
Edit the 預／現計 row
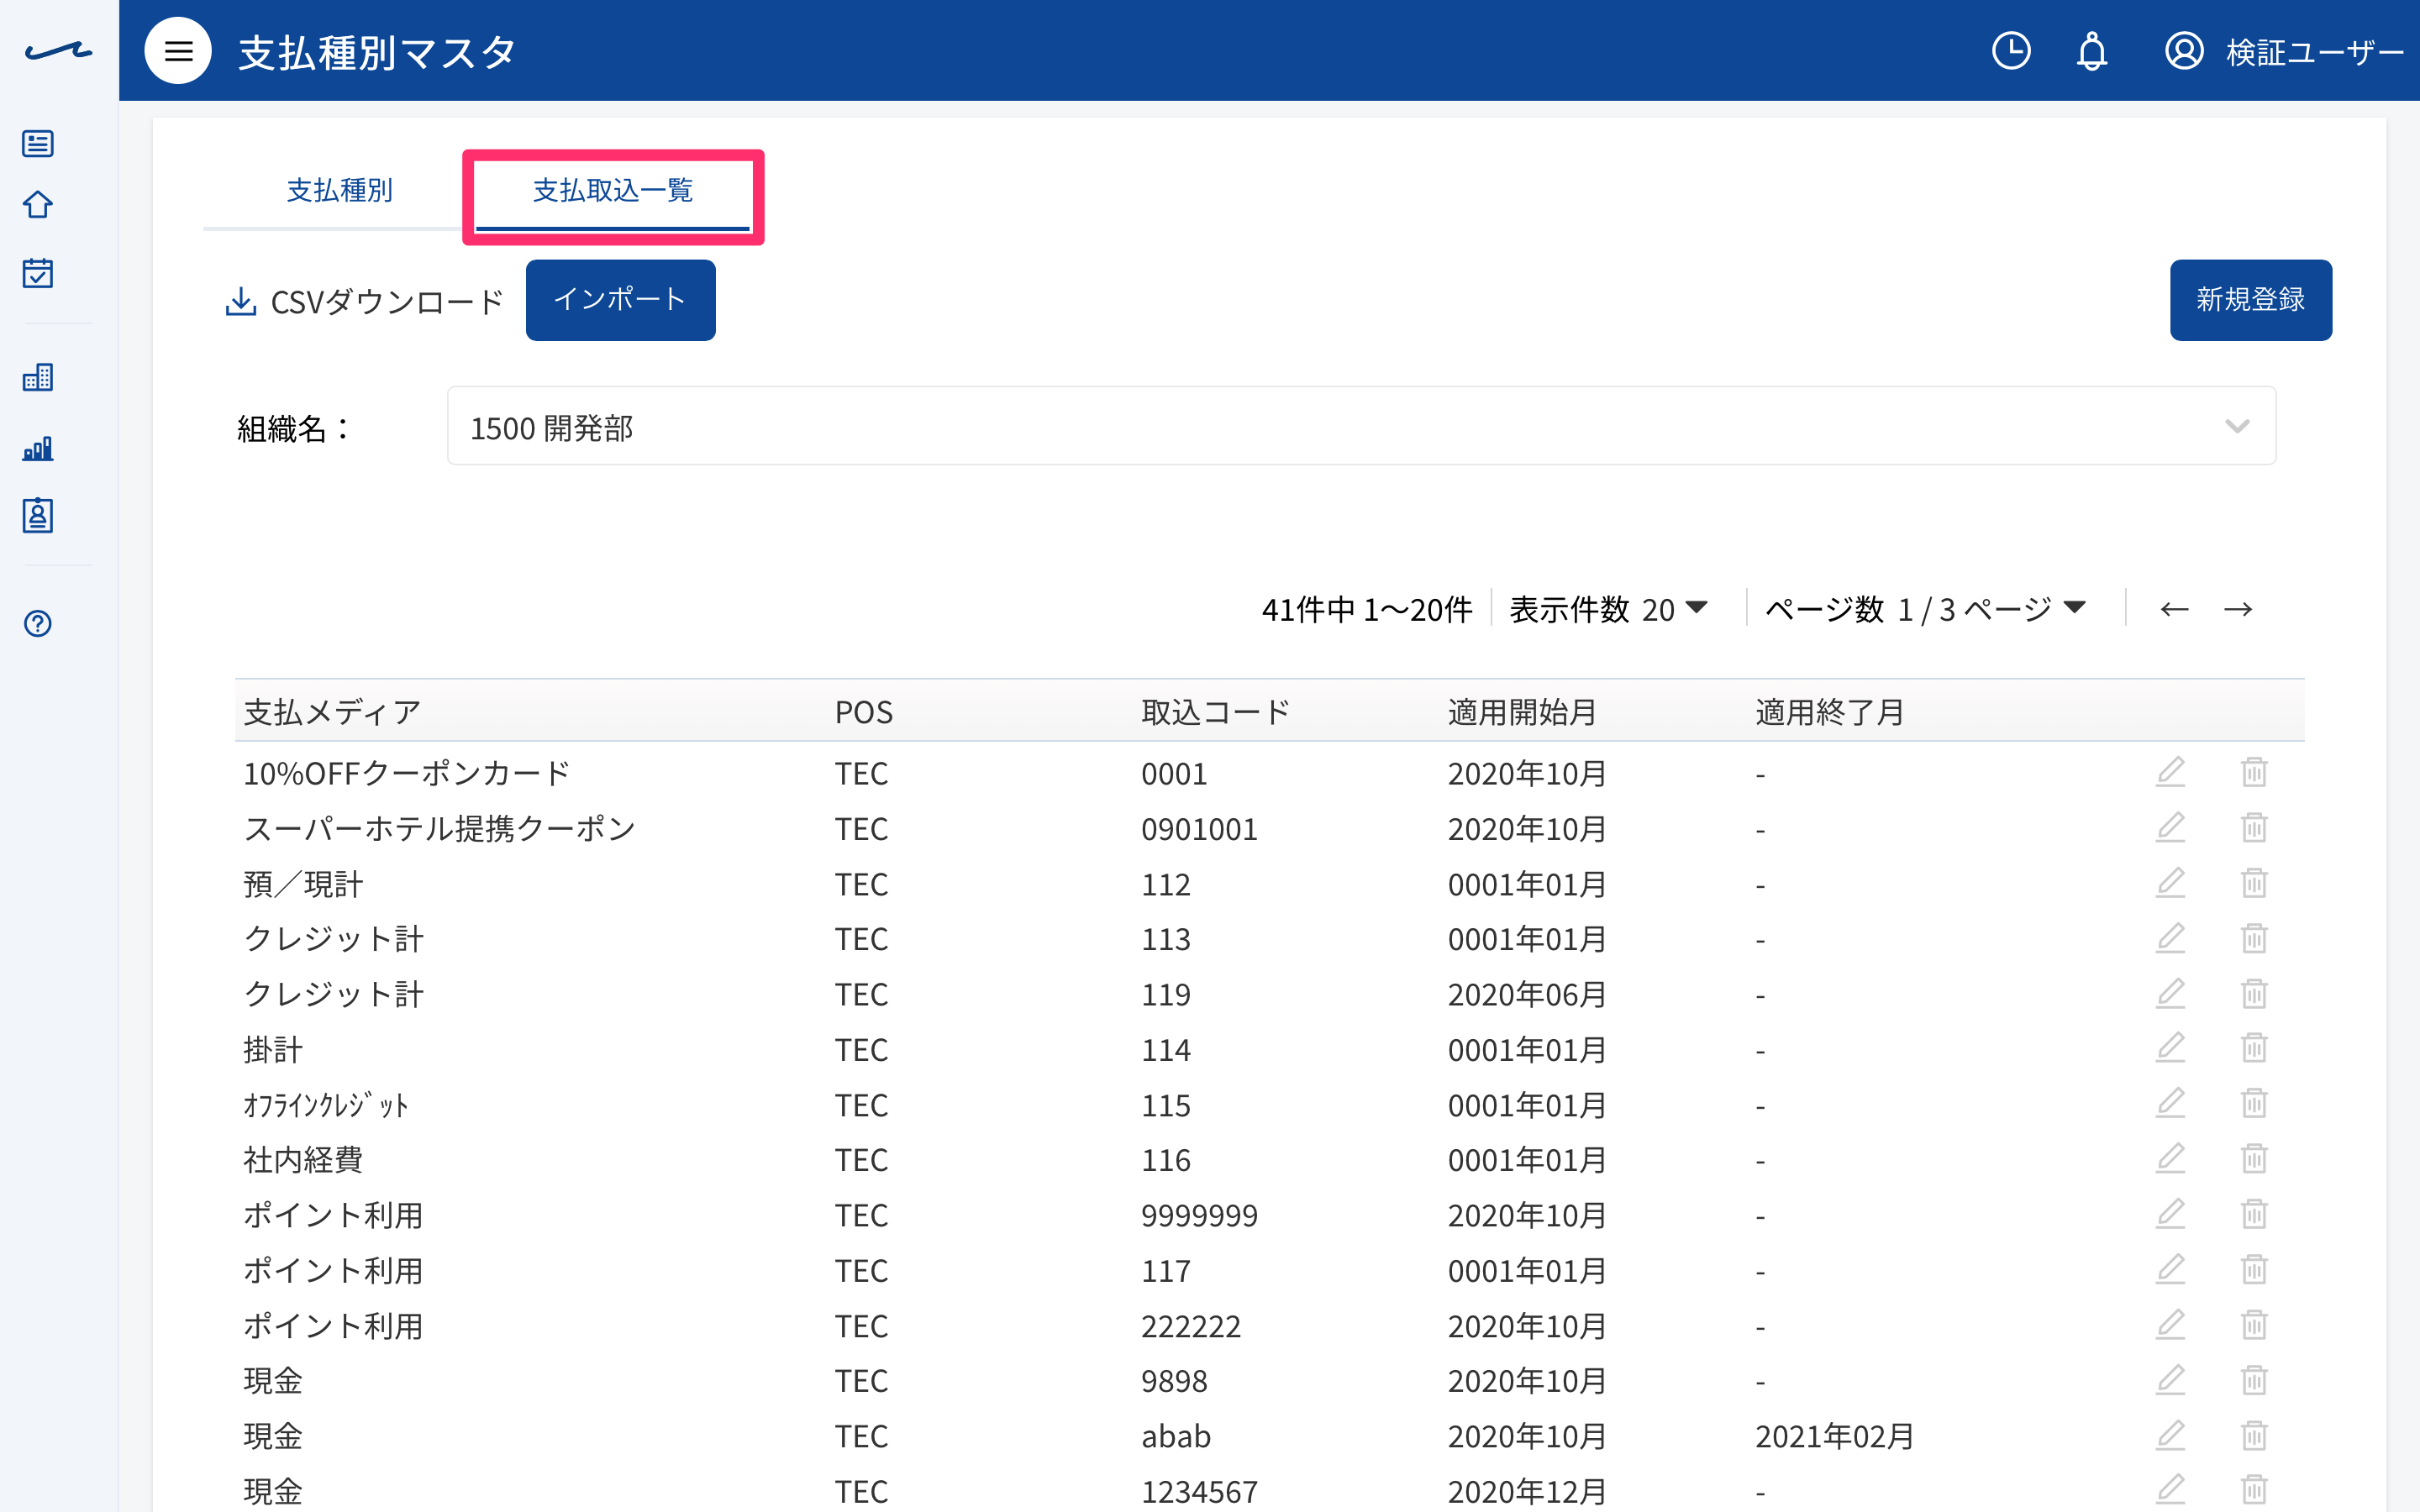point(2170,883)
